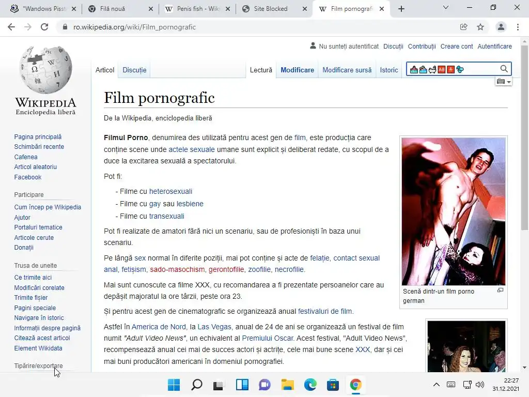Image resolution: width=529 pixels, height=397 pixels.
Task: Open Microsoft Store from taskbar
Action: (333, 385)
